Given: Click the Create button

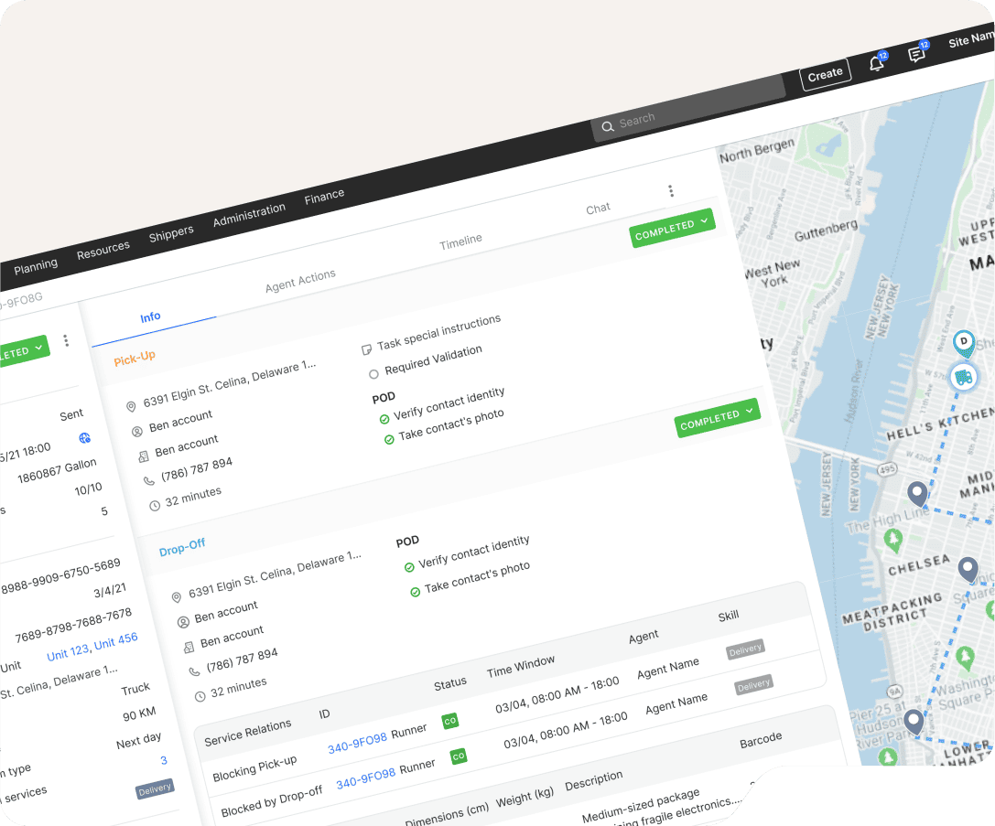Looking at the screenshot, I should tap(825, 75).
